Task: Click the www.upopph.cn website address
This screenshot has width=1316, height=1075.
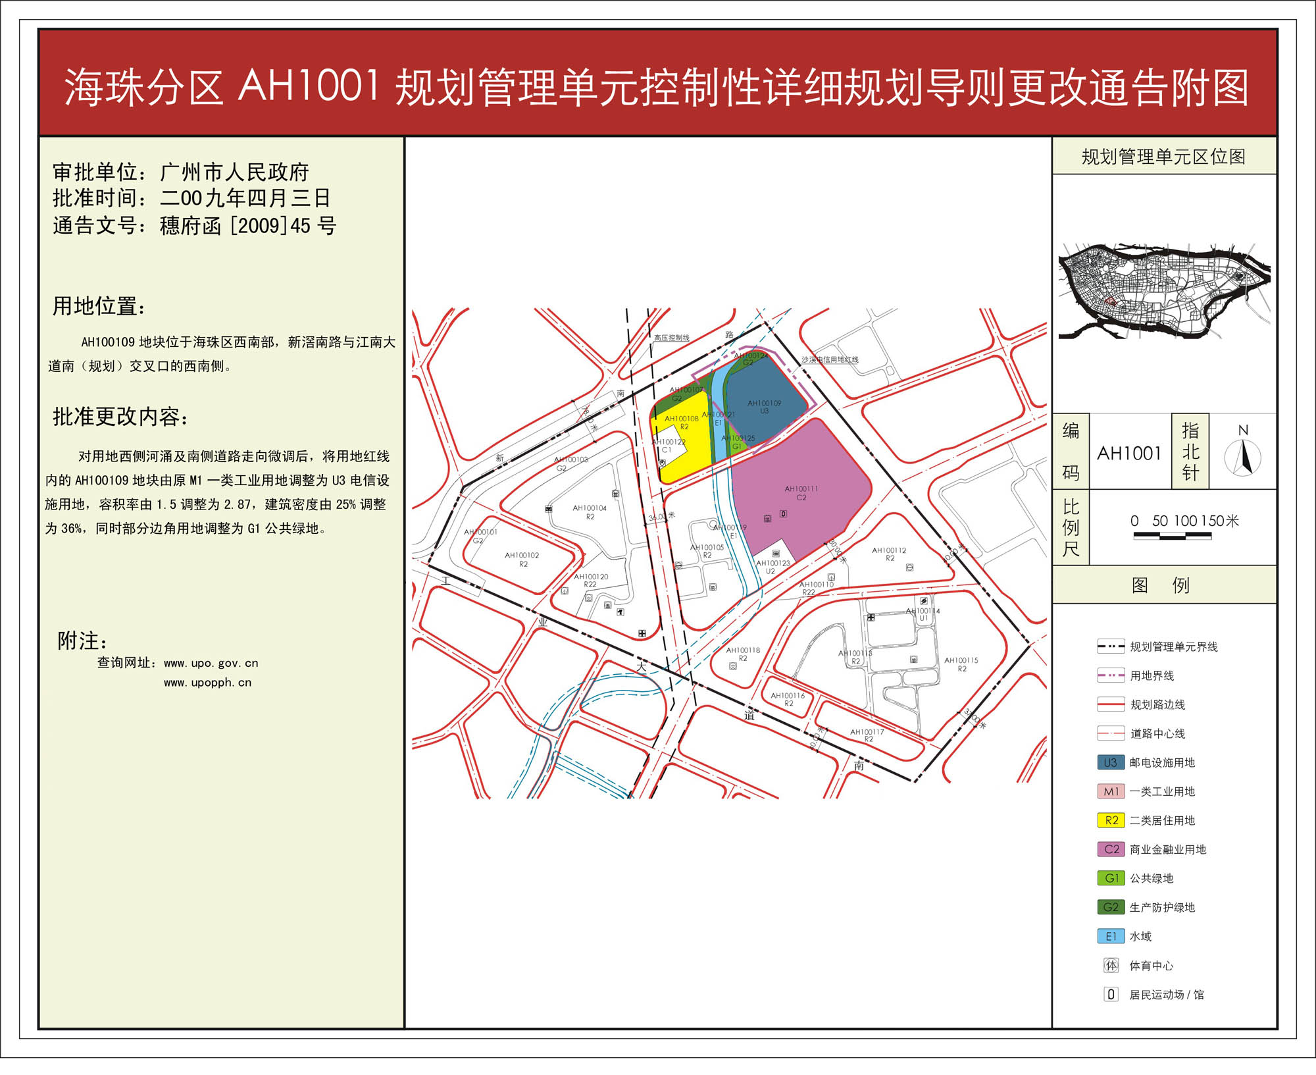Action: coord(207,683)
